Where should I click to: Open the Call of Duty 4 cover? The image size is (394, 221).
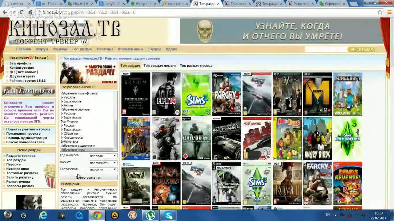tap(196, 138)
